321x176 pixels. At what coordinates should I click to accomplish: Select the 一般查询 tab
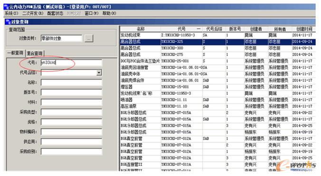click(15, 53)
